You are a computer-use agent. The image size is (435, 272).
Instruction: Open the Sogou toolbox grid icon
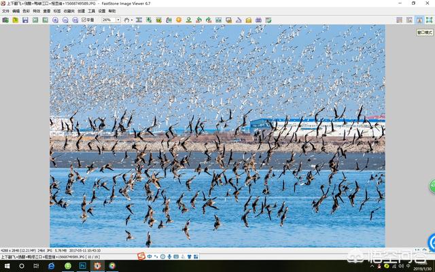coord(196,257)
